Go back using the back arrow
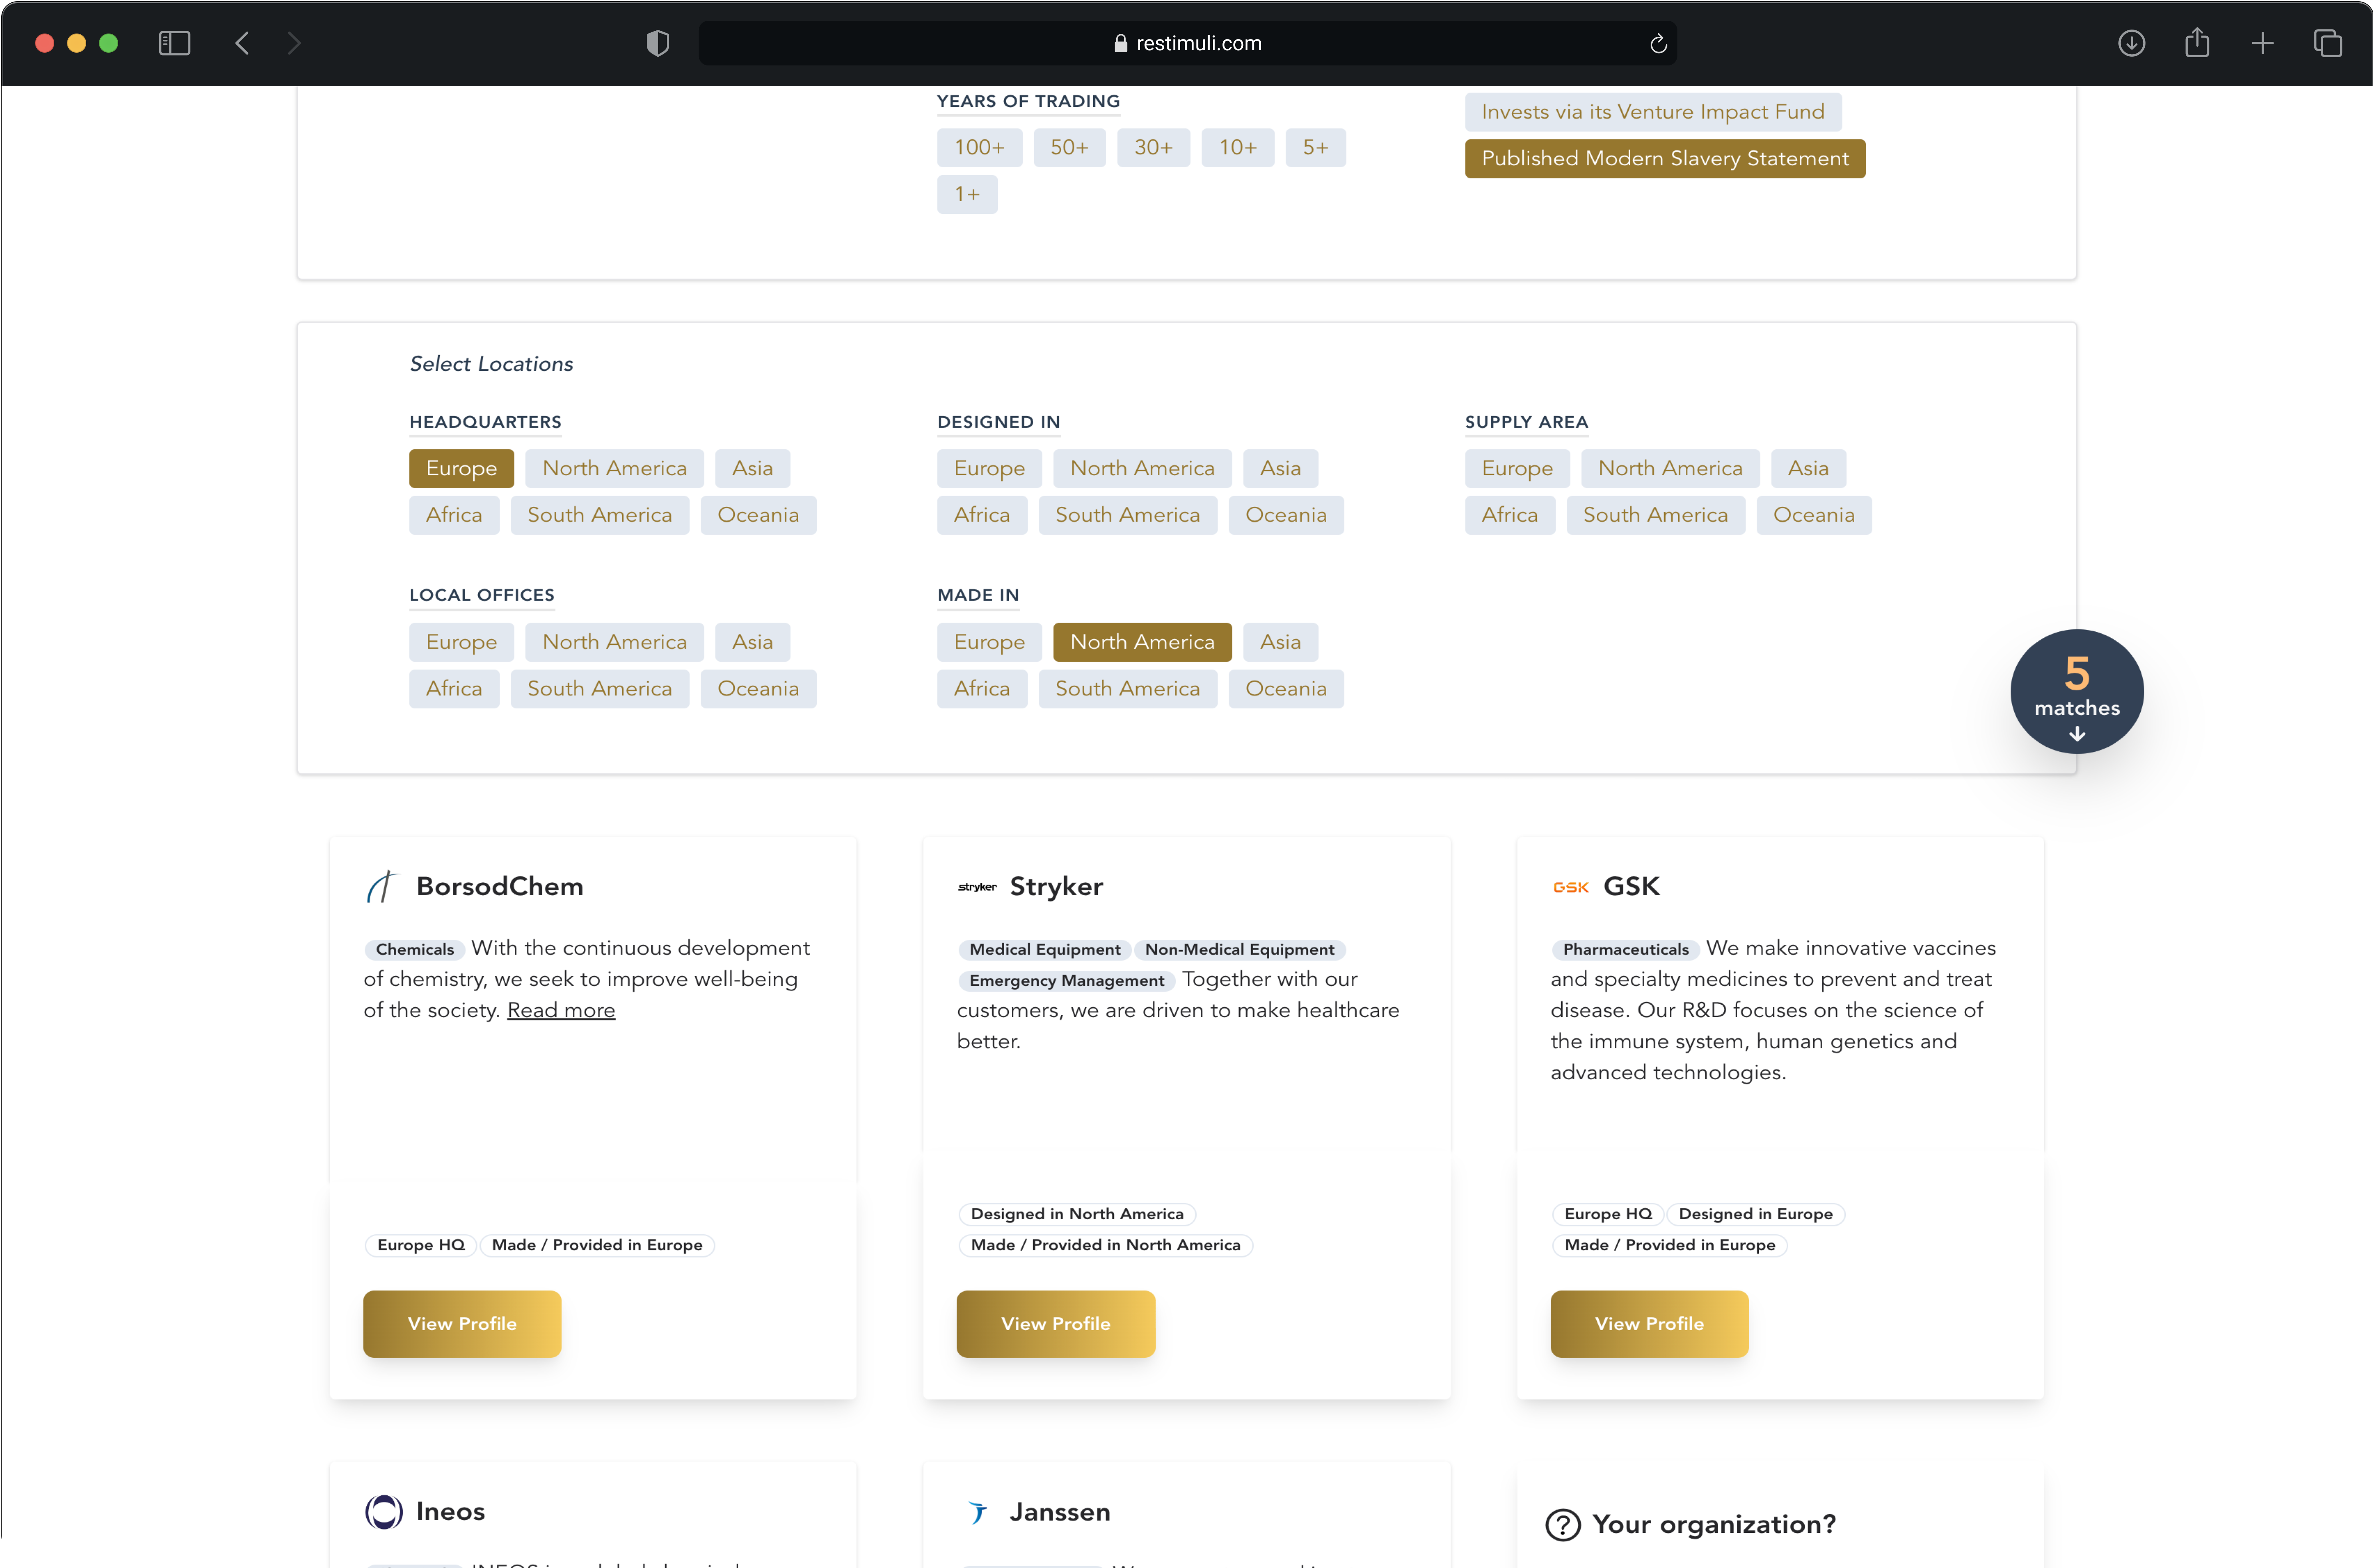Image resolution: width=2373 pixels, height=1568 pixels. click(x=242, y=43)
